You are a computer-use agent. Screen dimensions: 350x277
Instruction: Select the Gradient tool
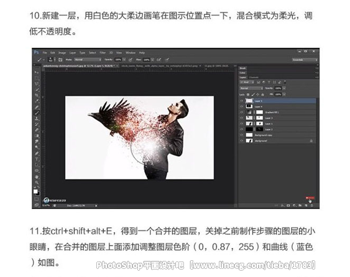point(37,136)
